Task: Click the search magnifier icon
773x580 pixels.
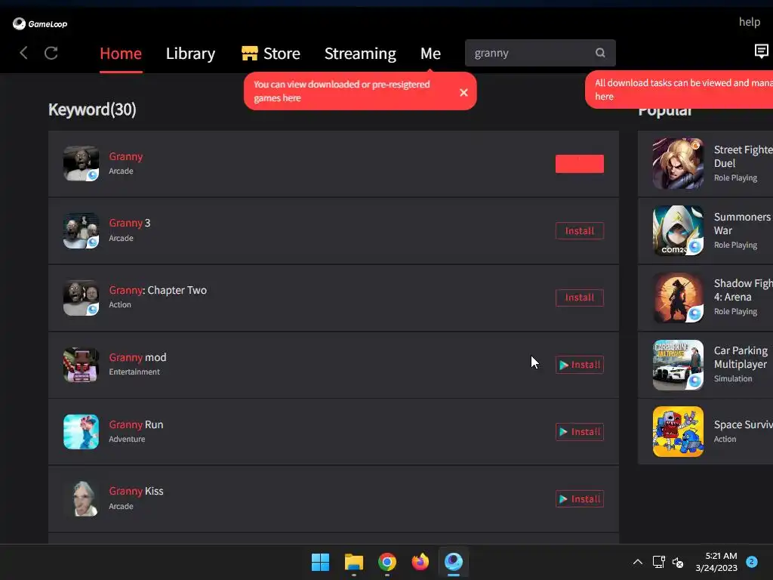Action: pyautogui.click(x=600, y=53)
